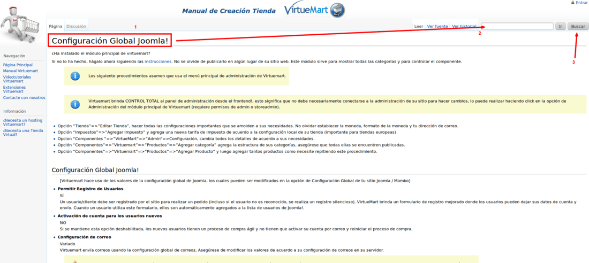This screenshot has height=263, width=589.
Task: Click the Ir button
Action: click(x=561, y=26)
